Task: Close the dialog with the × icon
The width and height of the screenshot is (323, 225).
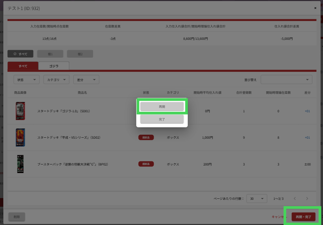Action: pyautogui.click(x=315, y=8)
